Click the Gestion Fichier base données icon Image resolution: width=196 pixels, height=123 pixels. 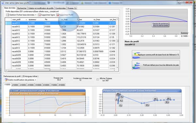pyautogui.click(x=8, y=15)
